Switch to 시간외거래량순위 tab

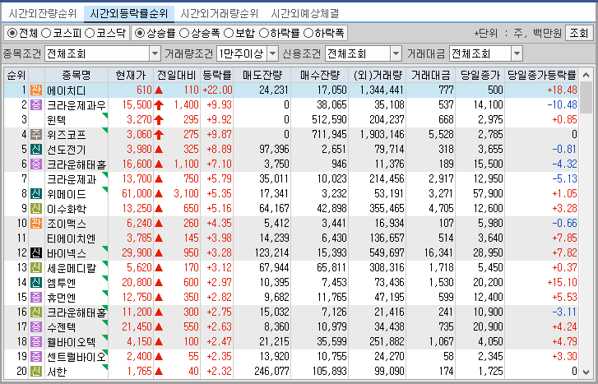pyautogui.click(x=220, y=14)
